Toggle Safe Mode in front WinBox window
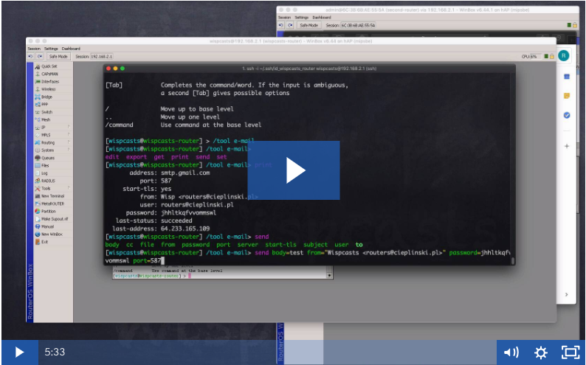The width and height of the screenshot is (586, 365). click(58, 57)
